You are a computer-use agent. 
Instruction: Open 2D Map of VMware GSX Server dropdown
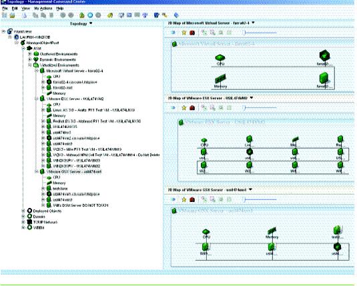(250, 189)
